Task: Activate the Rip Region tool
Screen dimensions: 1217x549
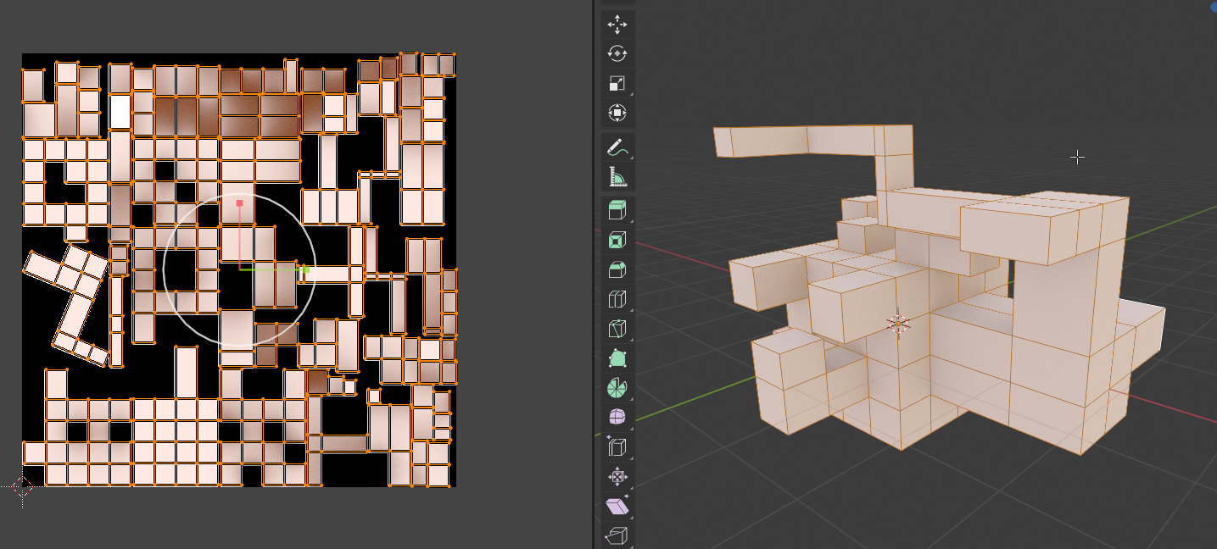Action: pos(617,535)
